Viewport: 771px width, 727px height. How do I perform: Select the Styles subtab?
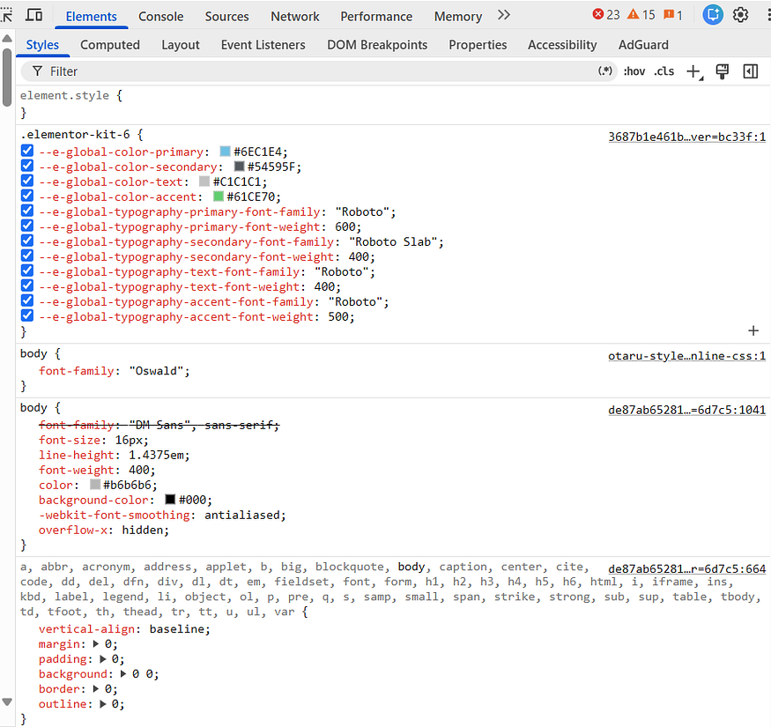pos(42,45)
